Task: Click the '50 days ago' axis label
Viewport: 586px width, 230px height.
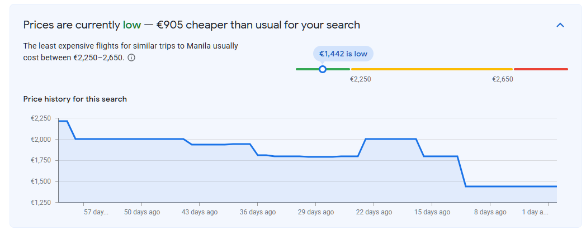Action: pyautogui.click(x=142, y=212)
